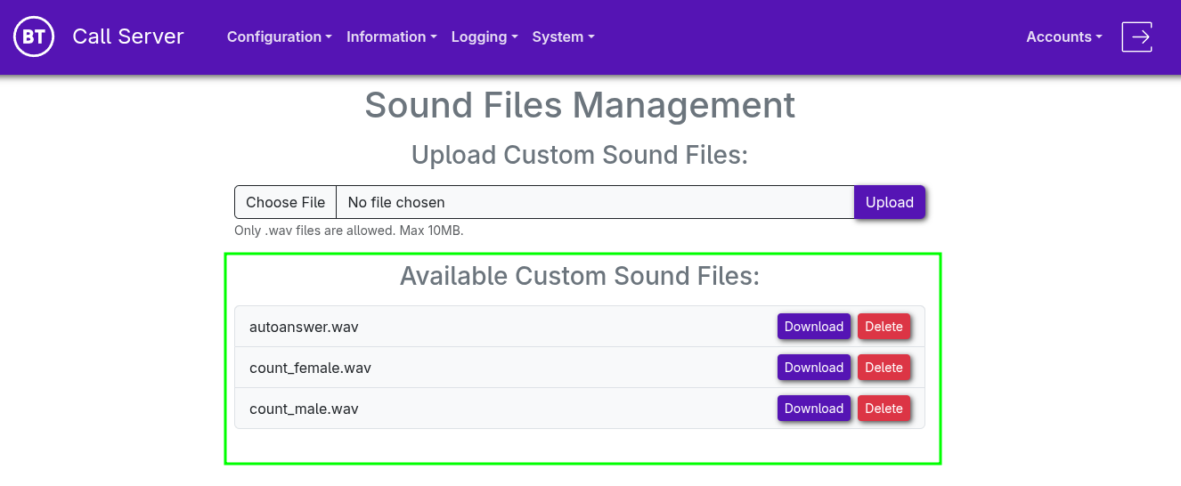Click the count_male.wav file name
Viewport: 1181px width, 486px height.
click(304, 409)
